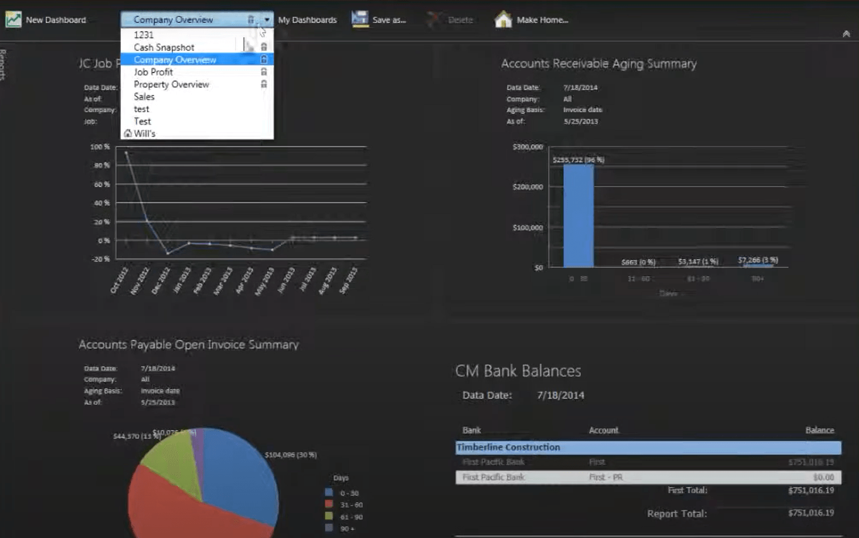Click First Pacific Bank row with $751,016.19
The height and width of the screenshot is (538, 859).
pos(648,462)
